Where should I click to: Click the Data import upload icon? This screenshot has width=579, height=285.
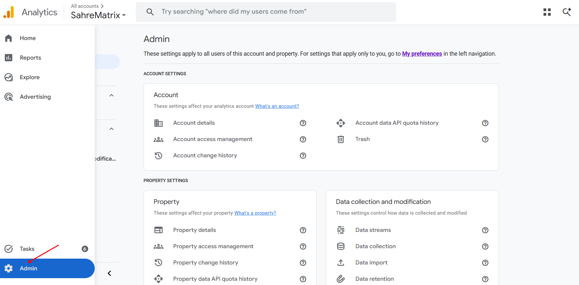341,263
